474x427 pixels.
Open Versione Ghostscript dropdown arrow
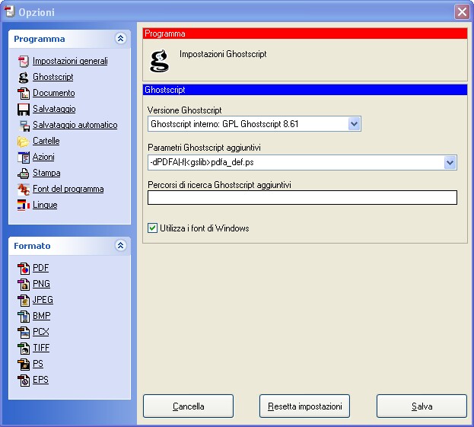355,124
